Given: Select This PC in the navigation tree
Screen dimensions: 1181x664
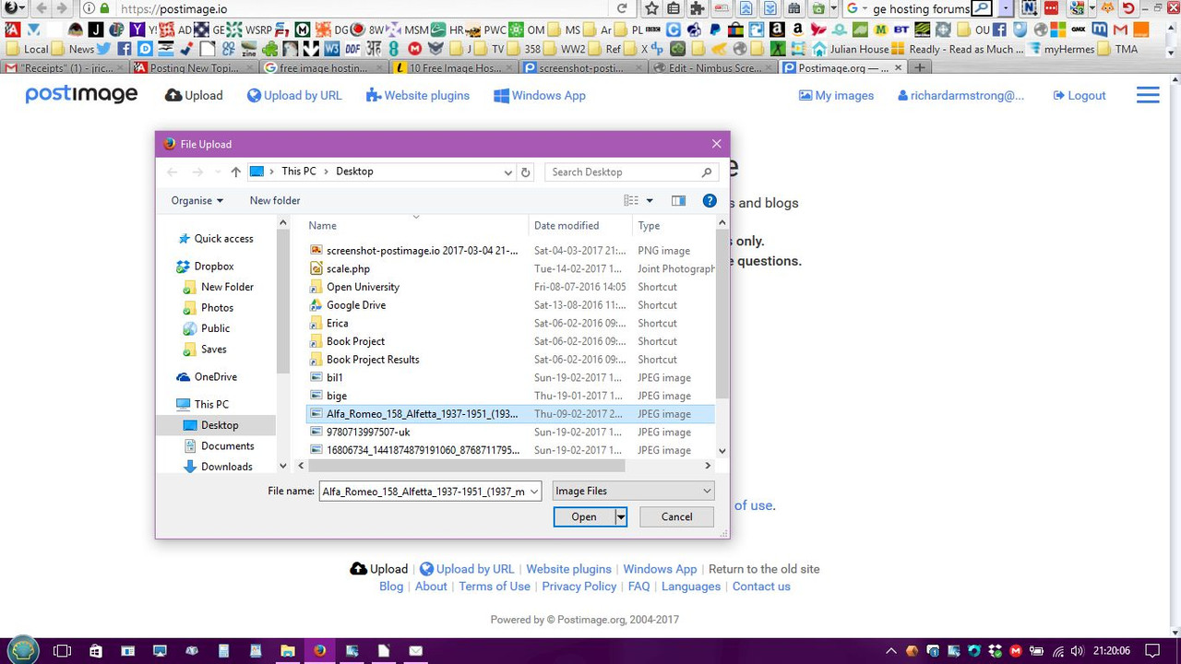Looking at the screenshot, I should (x=211, y=404).
